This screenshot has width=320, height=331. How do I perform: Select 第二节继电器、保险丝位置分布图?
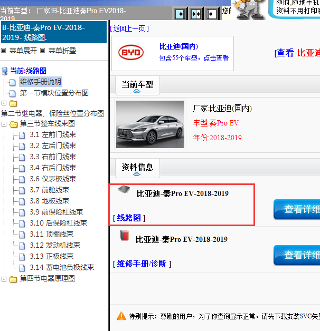[x=52, y=113]
